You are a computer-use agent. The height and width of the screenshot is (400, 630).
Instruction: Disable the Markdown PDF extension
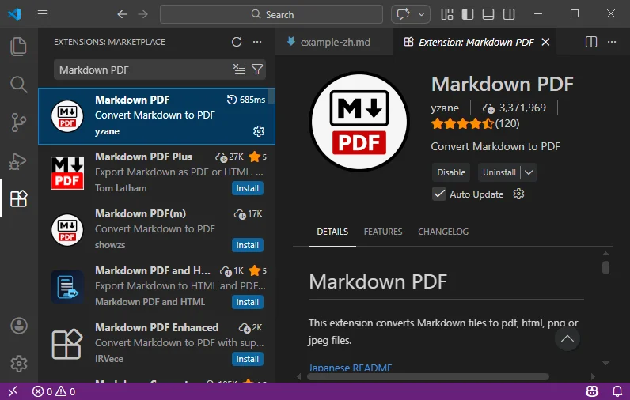click(451, 172)
